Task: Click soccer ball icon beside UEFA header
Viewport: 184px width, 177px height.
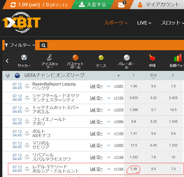Action: click(x=8, y=75)
